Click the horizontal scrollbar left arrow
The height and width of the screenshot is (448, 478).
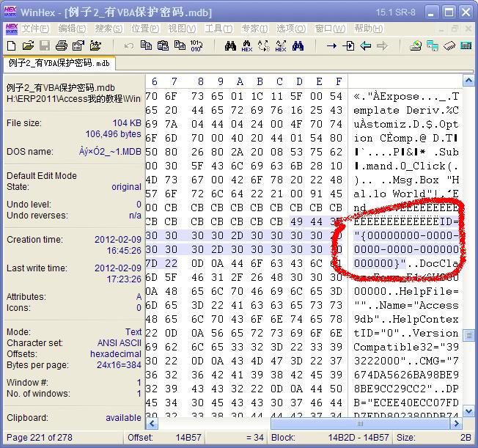[x=152, y=423]
